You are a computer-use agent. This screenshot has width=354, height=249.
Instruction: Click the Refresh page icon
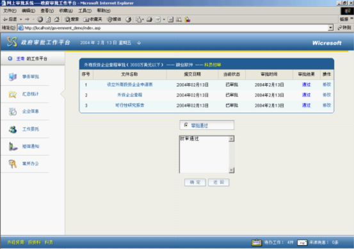tap(48, 19)
